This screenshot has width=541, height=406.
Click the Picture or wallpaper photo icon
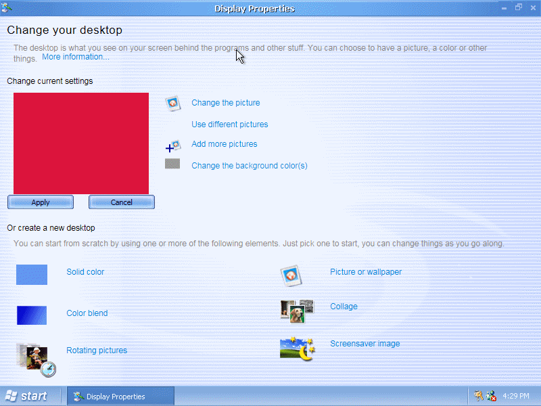291,276
